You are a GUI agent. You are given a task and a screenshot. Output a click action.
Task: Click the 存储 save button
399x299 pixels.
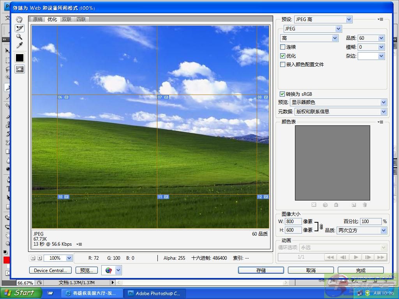click(261, 270)
